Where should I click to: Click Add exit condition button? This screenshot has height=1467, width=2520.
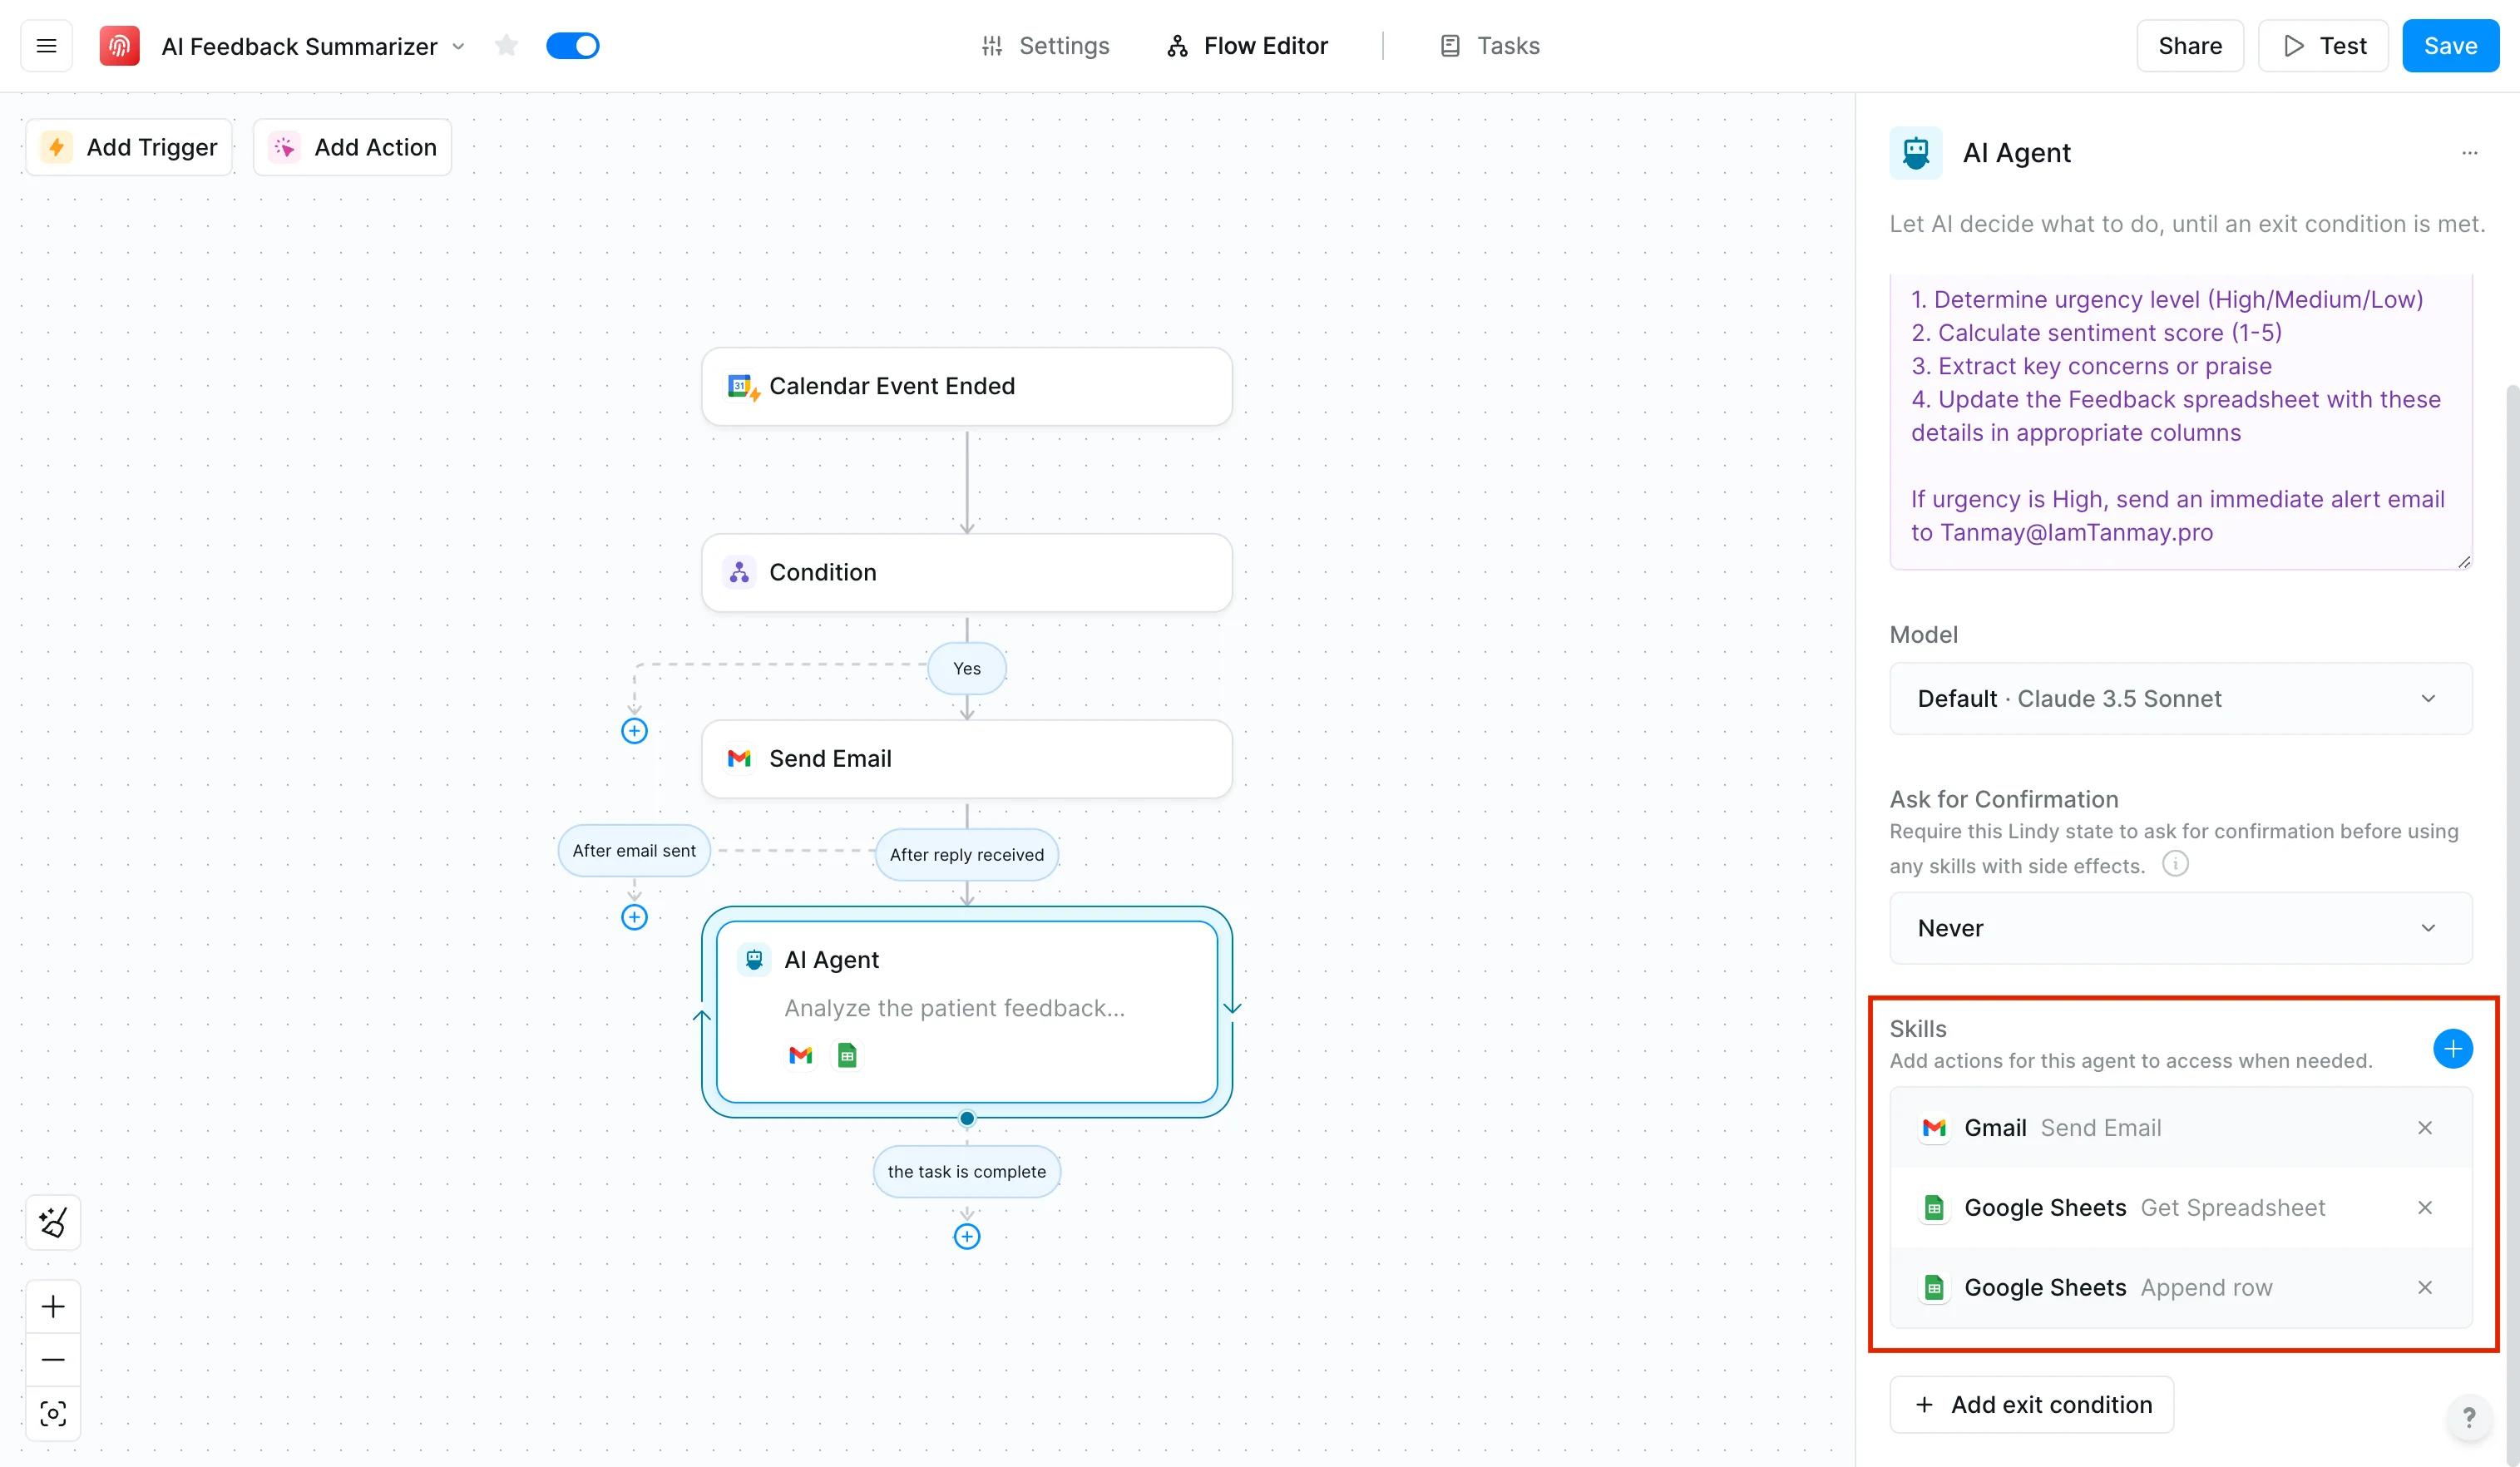(2031, 1404)
